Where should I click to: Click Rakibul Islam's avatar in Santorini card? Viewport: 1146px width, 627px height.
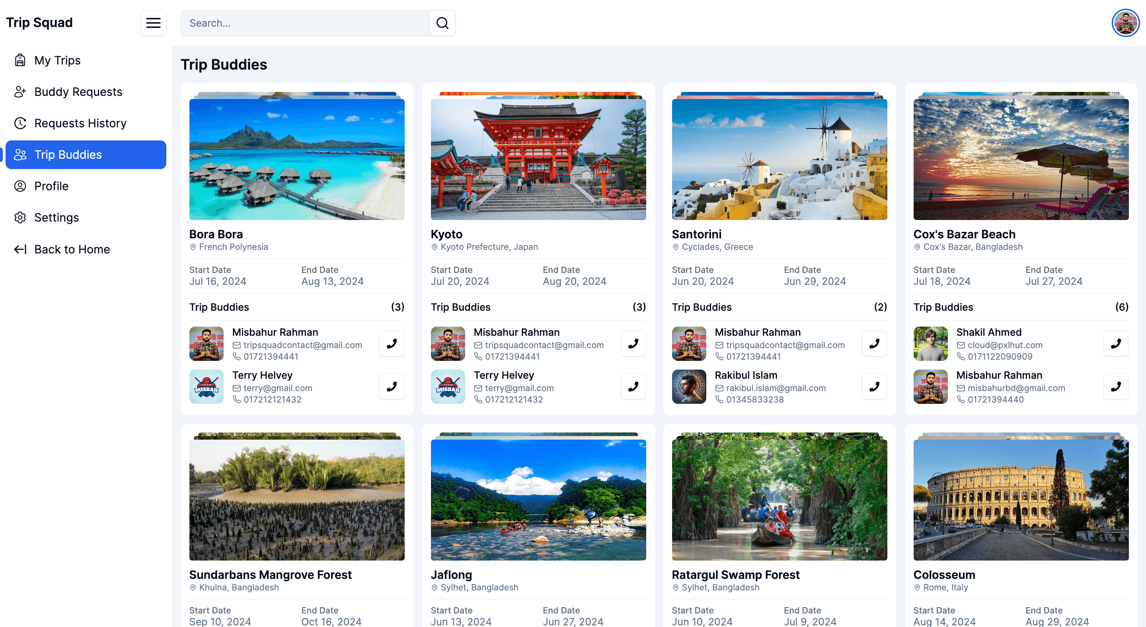coord(689,386)
